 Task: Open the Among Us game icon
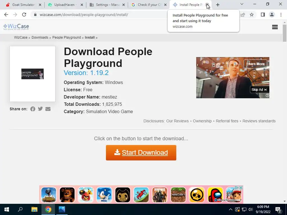[x=216, y=195]
